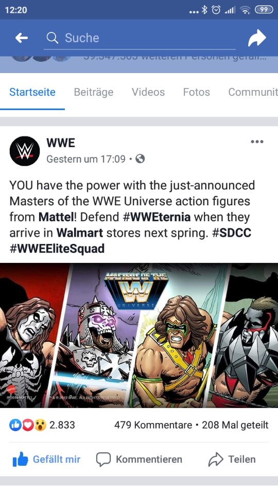Open the Mattel page link
This screenshot has width=278, height=494.
56,217
